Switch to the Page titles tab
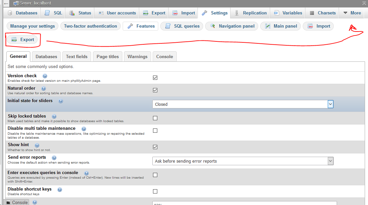 tap(107, 56)
